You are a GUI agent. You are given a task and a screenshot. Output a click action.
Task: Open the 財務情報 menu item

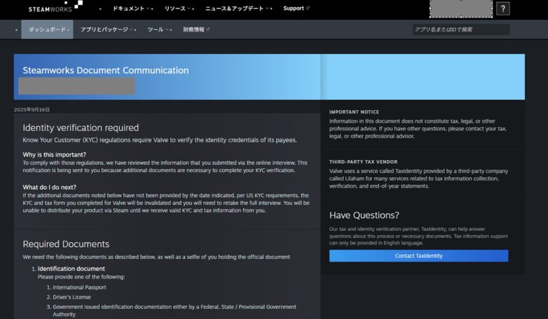[194, 29]
